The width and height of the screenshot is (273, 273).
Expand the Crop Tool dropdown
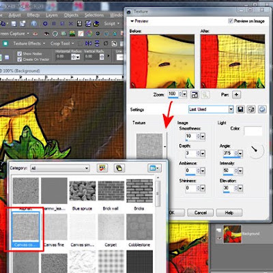click(73, 44)
